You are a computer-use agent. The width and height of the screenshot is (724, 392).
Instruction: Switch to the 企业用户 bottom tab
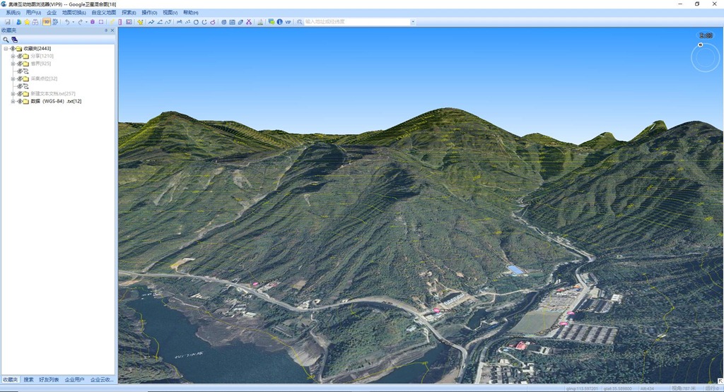click(x=74, y=379)
